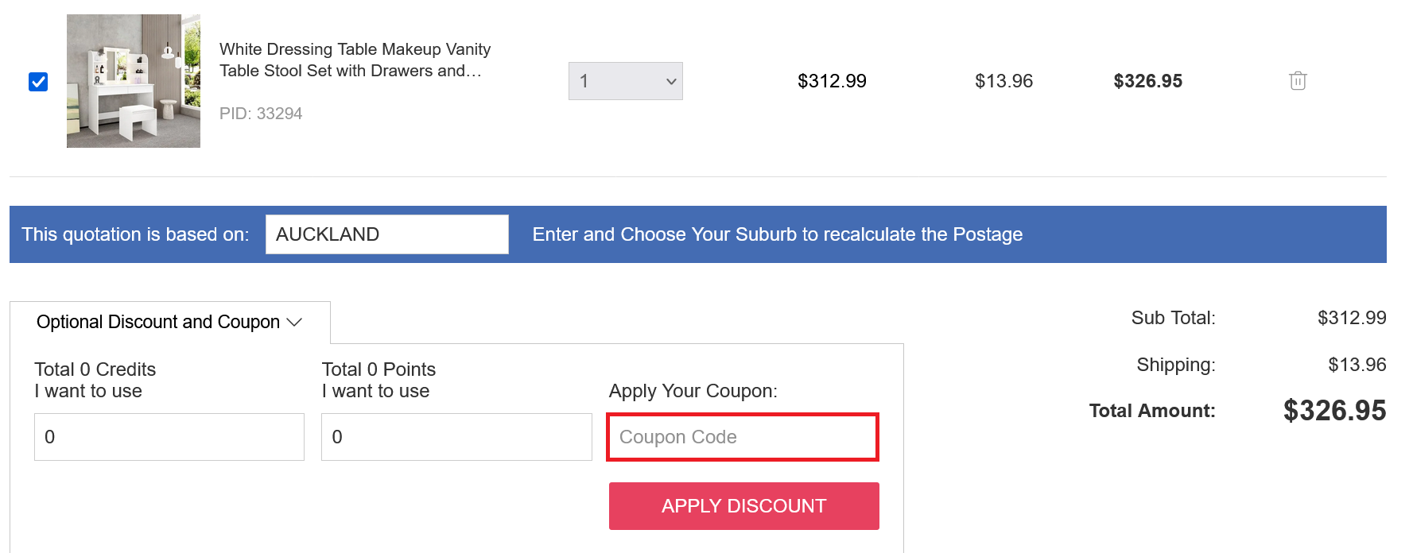Uncheck the dressing table item checkbox
Screen dimensions: 1413x553
38,82
